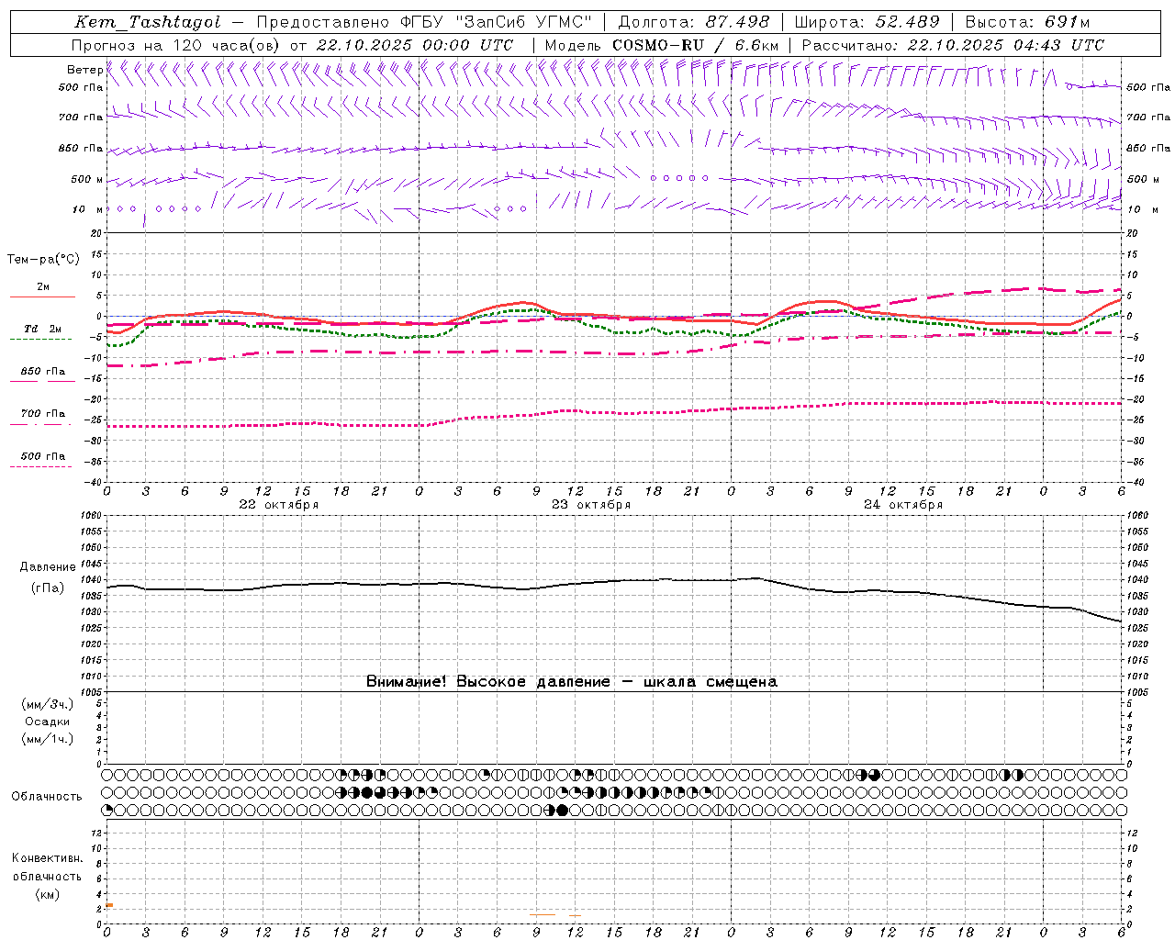Select the longitude value Долгота: 87.498
This screenshot has height=940, width=1175.
tap(694, 23)
